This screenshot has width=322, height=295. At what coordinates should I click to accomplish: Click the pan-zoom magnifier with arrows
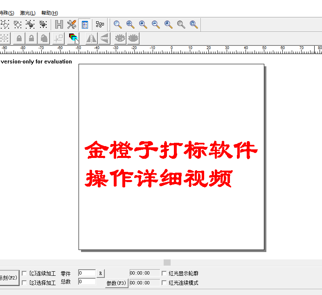coord(131,25)
